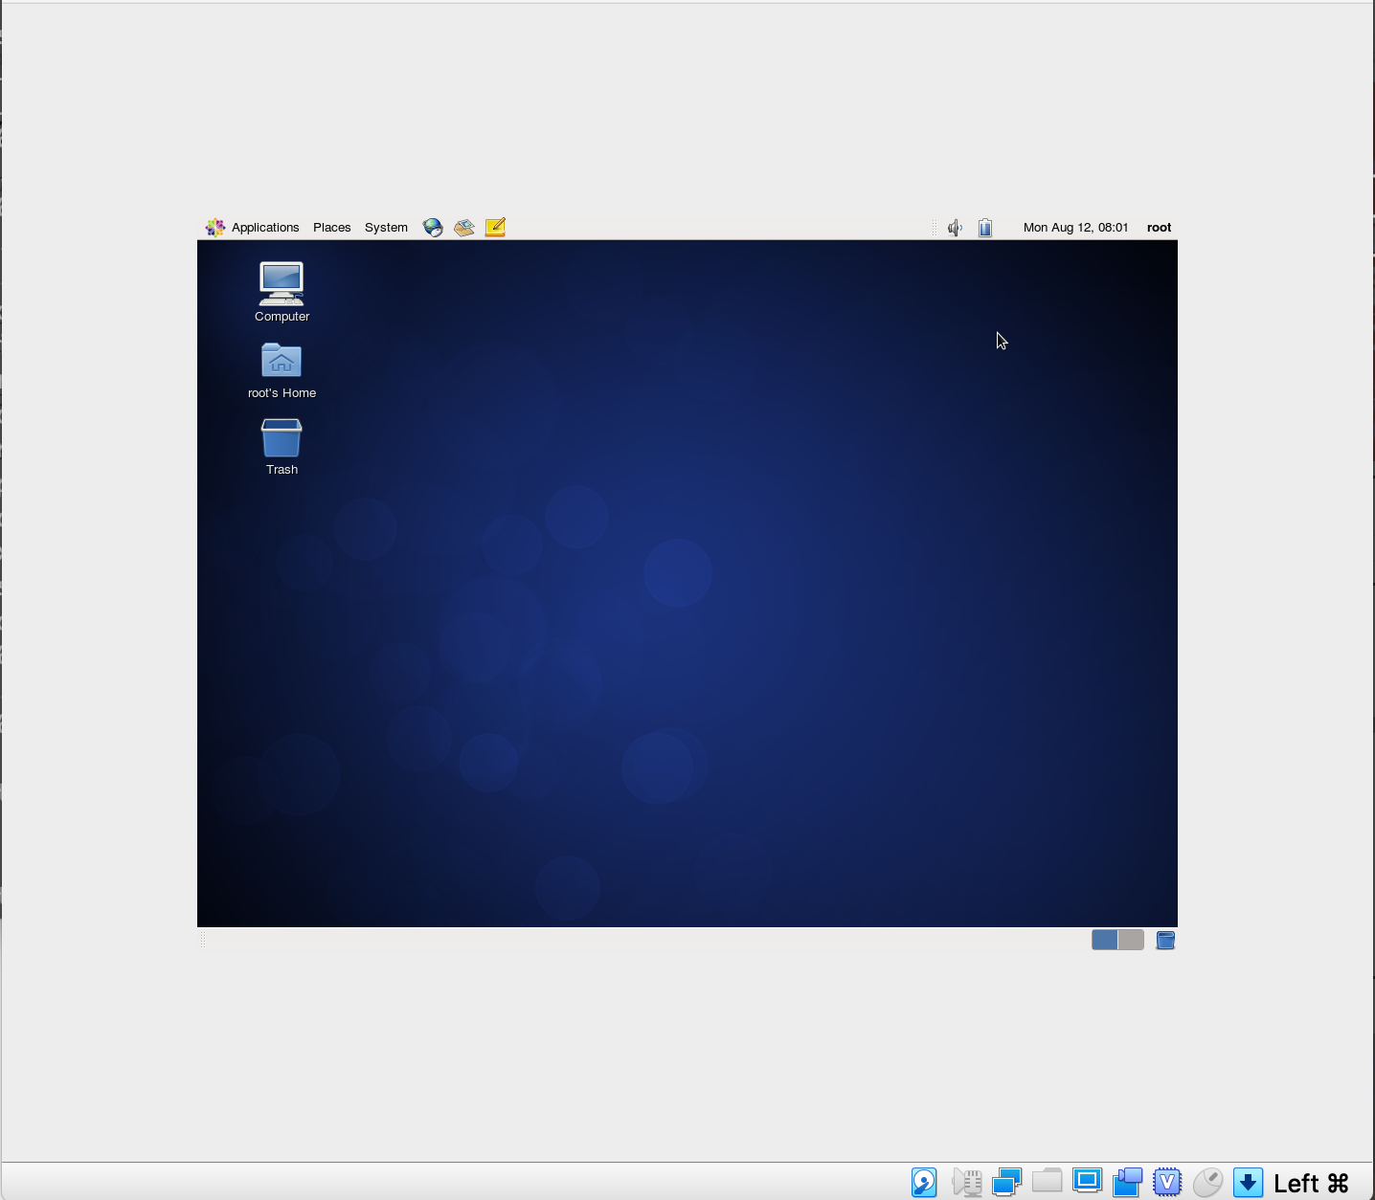This screenshot has width=1375, height=1200.
Task: Open the System menu
Action: pyautogui.click(x=386, y=228)
